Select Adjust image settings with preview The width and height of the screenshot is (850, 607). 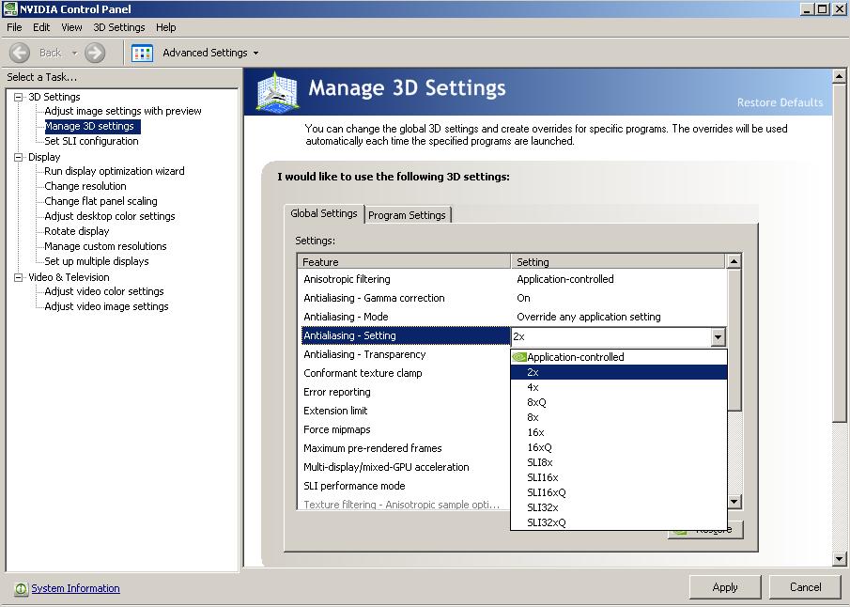[x=123, y=111]
